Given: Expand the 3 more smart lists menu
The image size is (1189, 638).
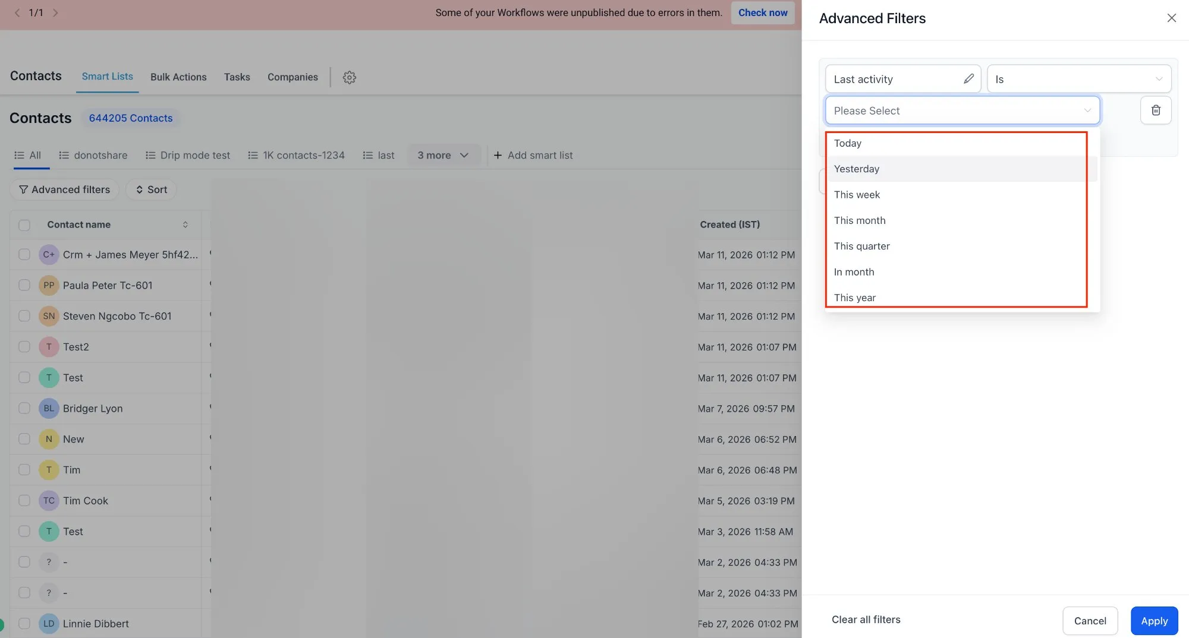Looking at the screenshot, I should tap(443, 155).
